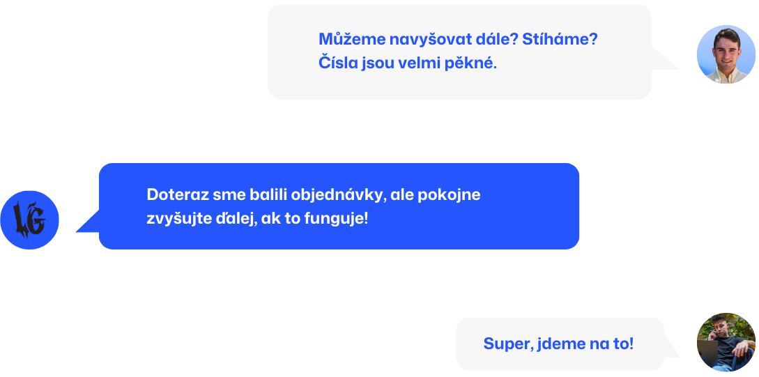Click the avatar of man on phone
Image resolution: width=759 pixels, height=377 pixels.
point(726,342)
